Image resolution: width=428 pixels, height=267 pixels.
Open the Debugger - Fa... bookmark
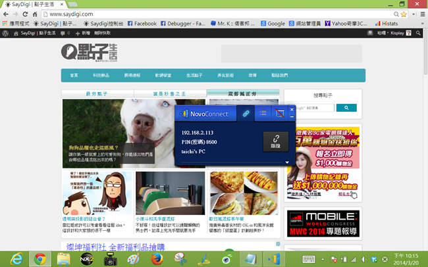click(x=183, y=24)
